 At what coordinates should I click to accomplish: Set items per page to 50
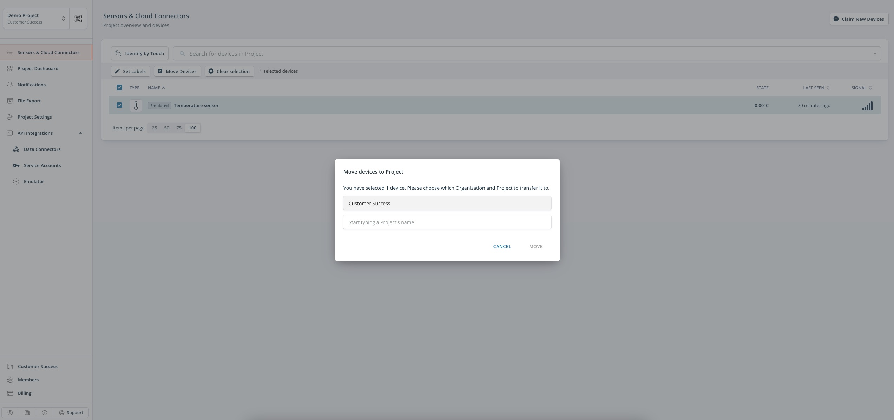167,128
